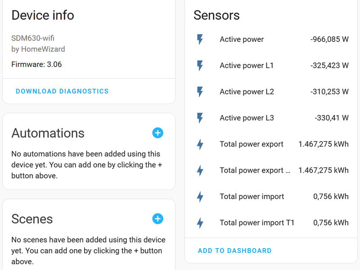Open the Total power export entity
Image resolution: width=360 pixels, height=270 pixels.
(251, 144)
